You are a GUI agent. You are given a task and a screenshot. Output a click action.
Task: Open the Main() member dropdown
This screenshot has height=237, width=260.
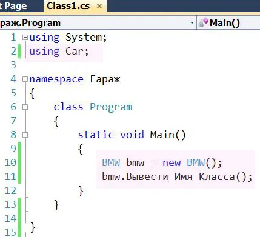click(x=228, y=23)
